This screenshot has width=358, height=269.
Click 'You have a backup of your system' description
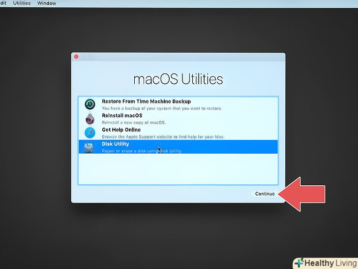pyautogui.click(x=162, y=108)
